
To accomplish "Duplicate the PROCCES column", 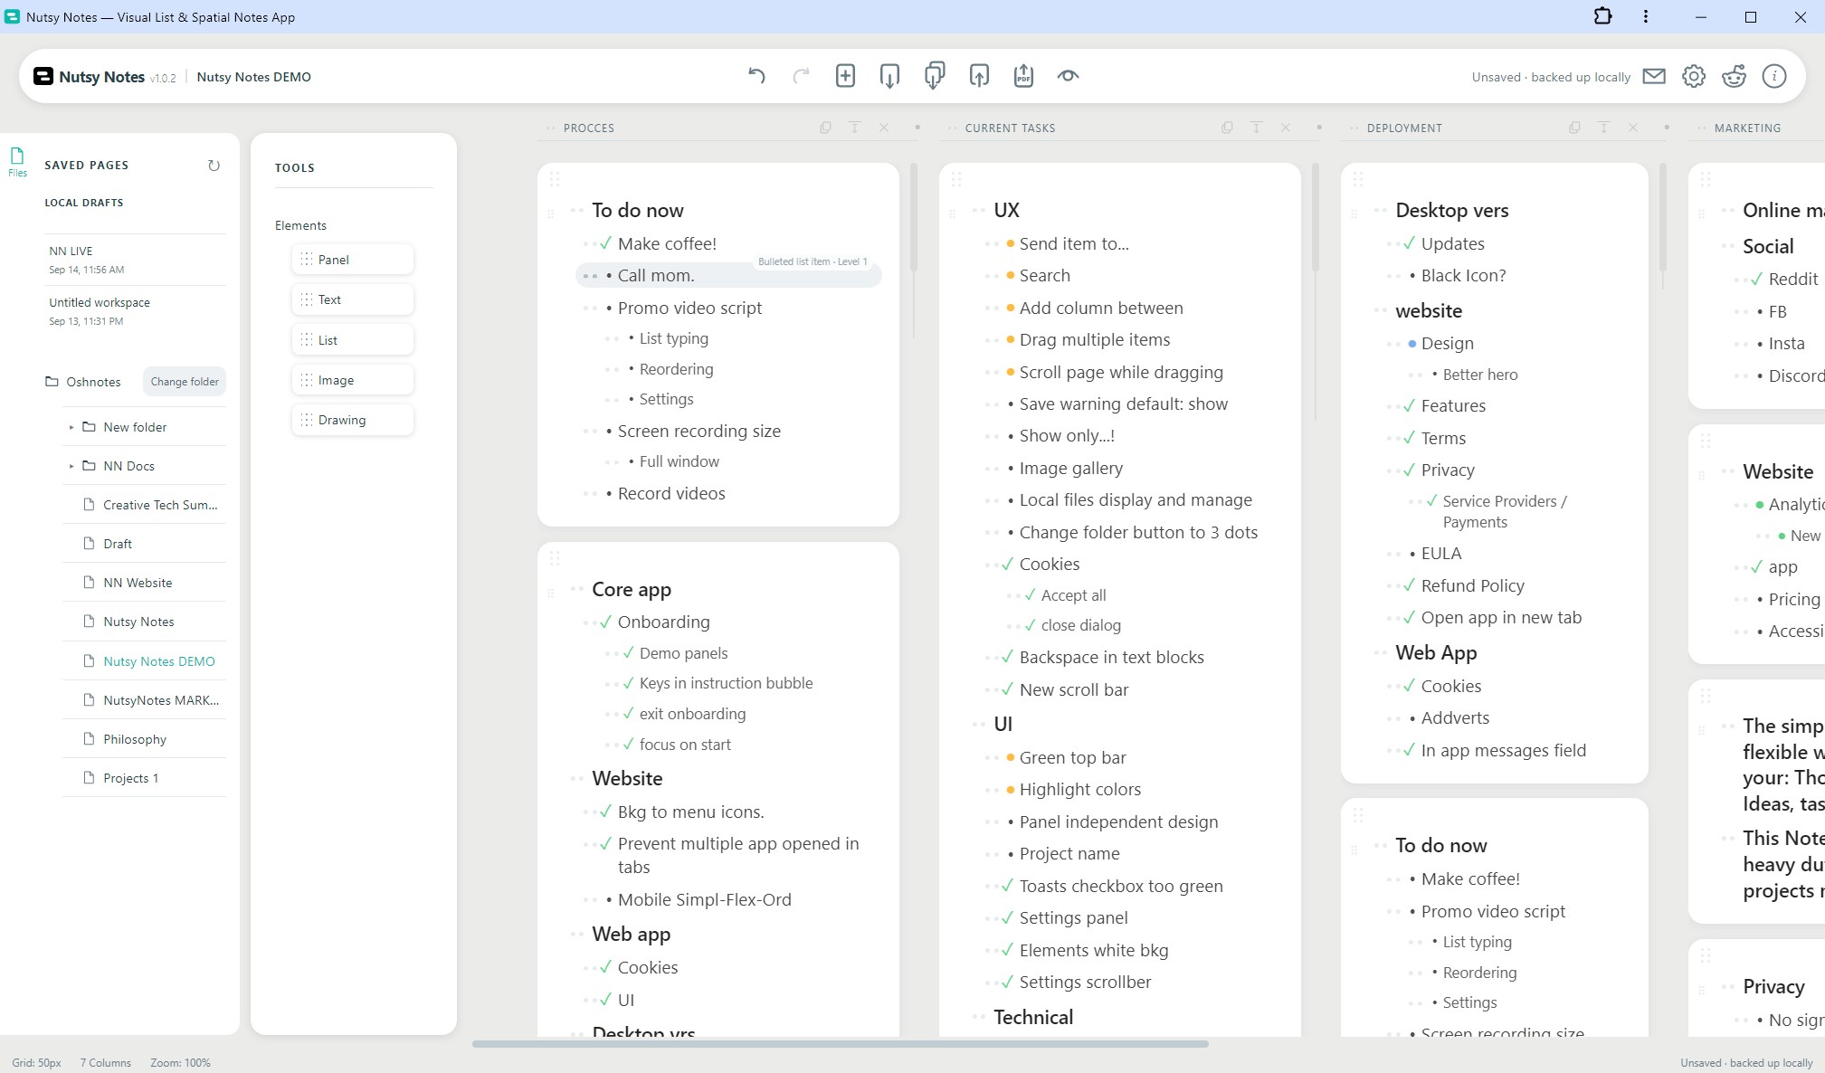I will [825, 128].
